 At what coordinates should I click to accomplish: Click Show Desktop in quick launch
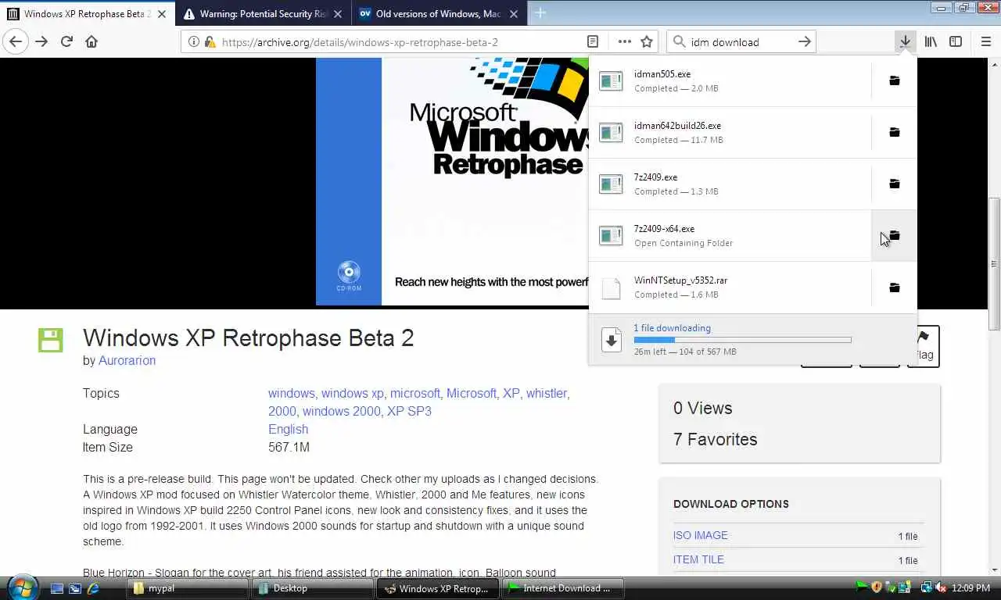click(x=58, y=587)
